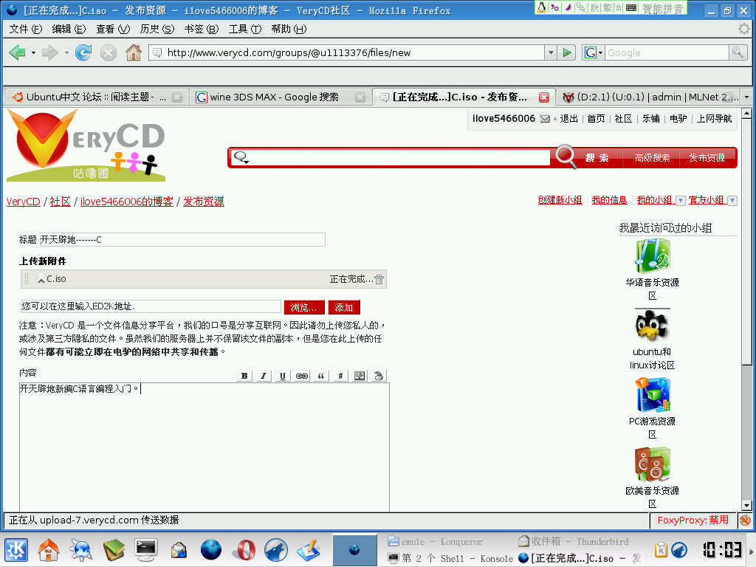Image resolution: width=756 pixels, height=567 pixels.
Task: Switch to the Ubuntu中文论坛 tab
Action: [x=97, y=97]
